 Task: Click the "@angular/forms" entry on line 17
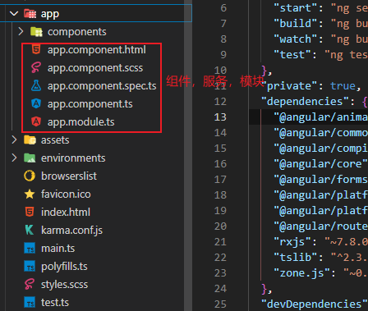coord(321,180)
